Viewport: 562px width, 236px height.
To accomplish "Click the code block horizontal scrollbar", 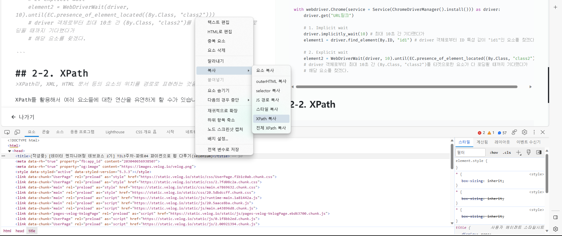I will 407,87.
